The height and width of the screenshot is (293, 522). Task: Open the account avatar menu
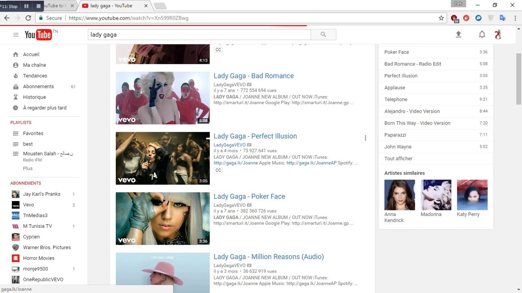tap(498, 35)
